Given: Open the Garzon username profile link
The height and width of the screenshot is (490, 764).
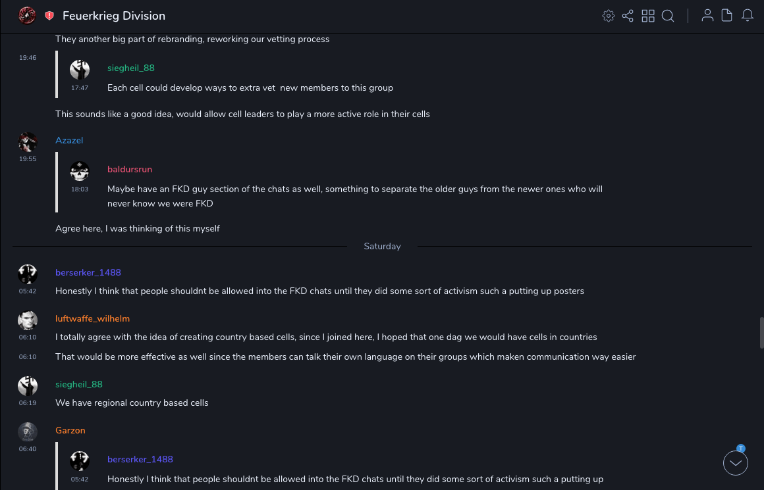Looking at the screenshot, I should [x=70, y=431].
